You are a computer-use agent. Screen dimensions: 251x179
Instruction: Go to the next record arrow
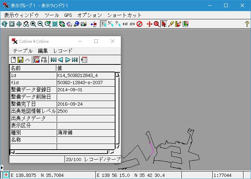[x=68, y=60]
